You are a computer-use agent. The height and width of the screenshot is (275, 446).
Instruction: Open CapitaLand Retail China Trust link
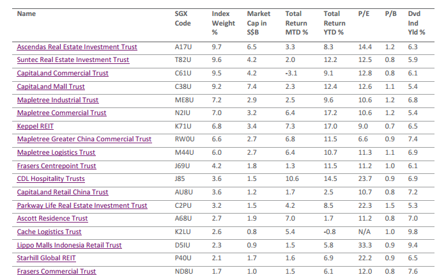63,192
